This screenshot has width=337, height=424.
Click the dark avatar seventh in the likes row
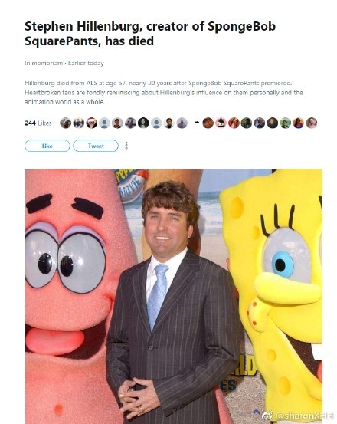(143, 123)
